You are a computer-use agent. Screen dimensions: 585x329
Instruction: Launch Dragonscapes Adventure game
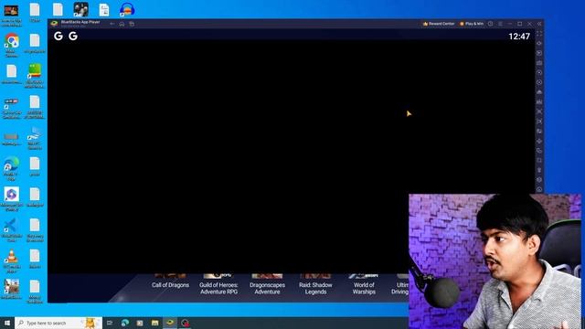267,284
